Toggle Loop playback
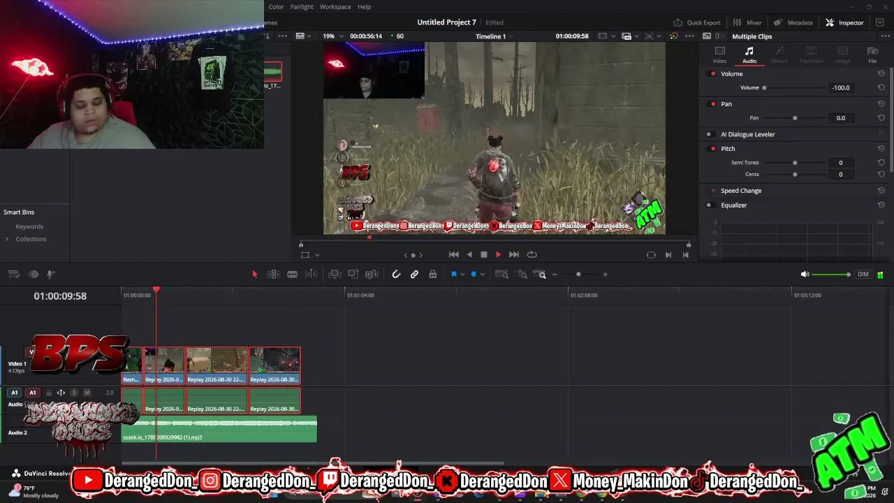This screenshot has height=503, width=894. 532,255
